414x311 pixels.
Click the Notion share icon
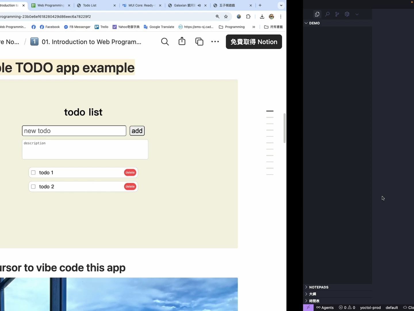coord(182,41)
